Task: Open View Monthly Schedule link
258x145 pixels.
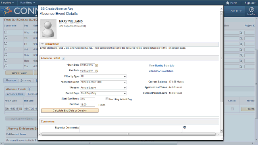Action: coord(162,65)
